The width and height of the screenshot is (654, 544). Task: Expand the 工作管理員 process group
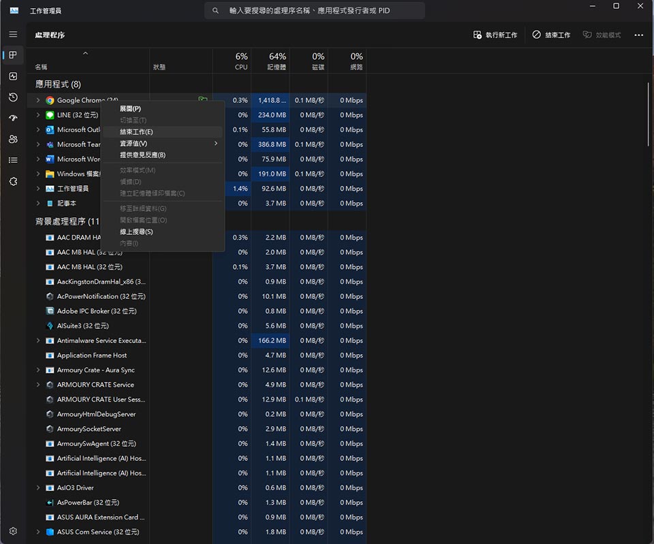[38, 189]
